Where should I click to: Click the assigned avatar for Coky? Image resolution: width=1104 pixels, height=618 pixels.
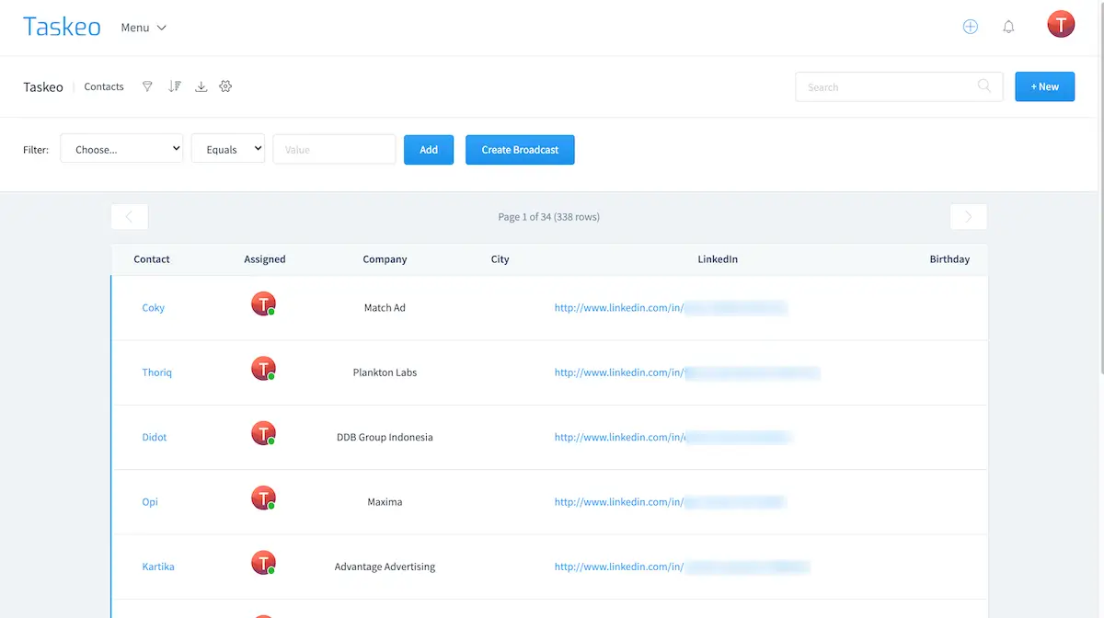pos(263,303)
